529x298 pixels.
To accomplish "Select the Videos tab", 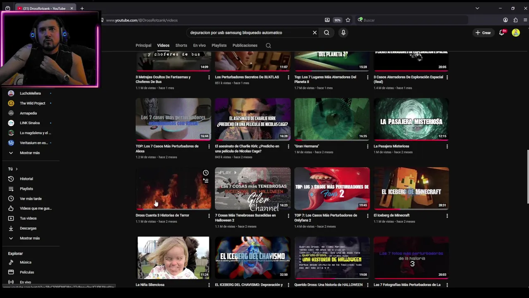I will pyautogui.click(x=163, y=46).
